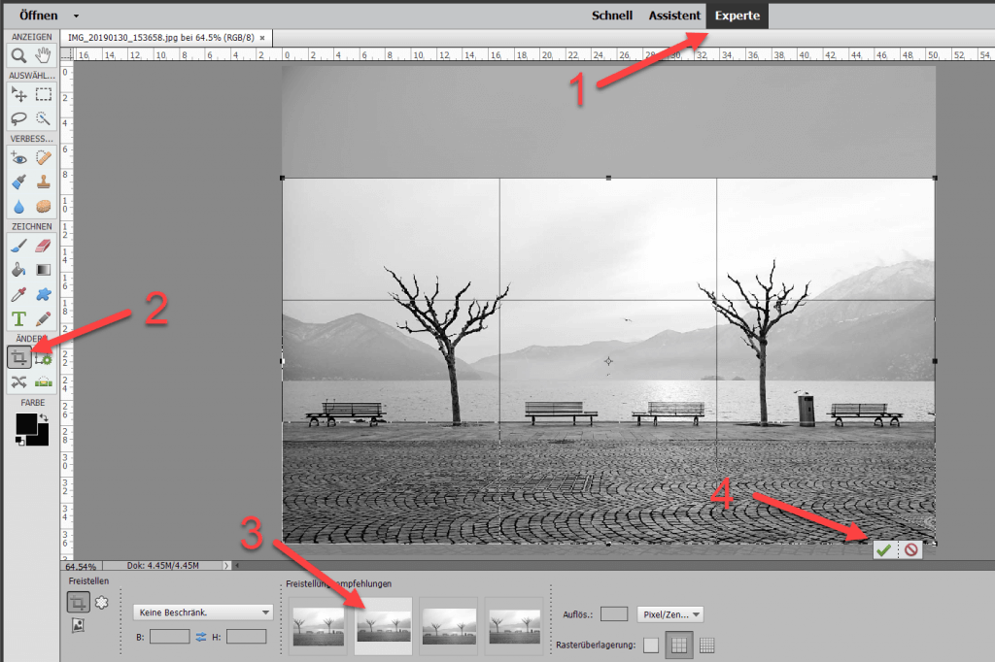995x662 pixels.
Task: Select the Color Picker eyedropper tool
Action: coord(19,294)
